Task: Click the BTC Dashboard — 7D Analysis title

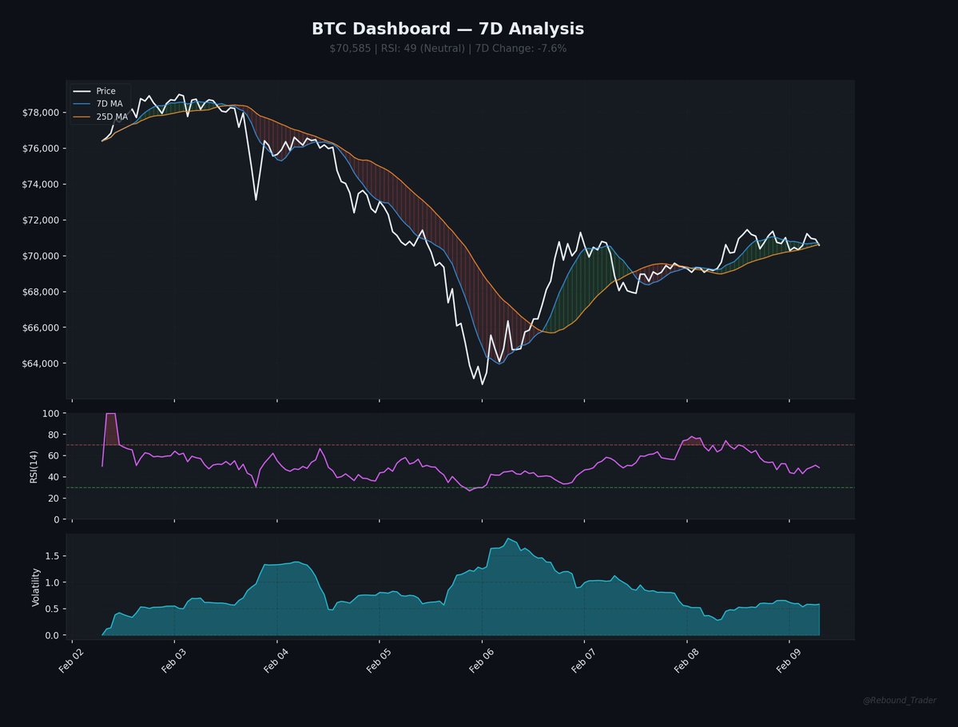Action: click(x=448, y=28)
